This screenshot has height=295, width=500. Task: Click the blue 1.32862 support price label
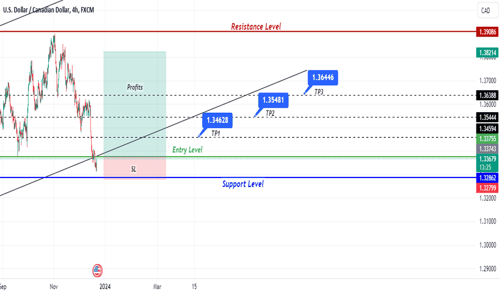tap(487, 178)
